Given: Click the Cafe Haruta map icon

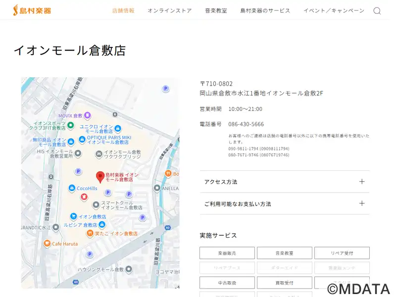Looking at the screenshot, I should tap(47, 244).
